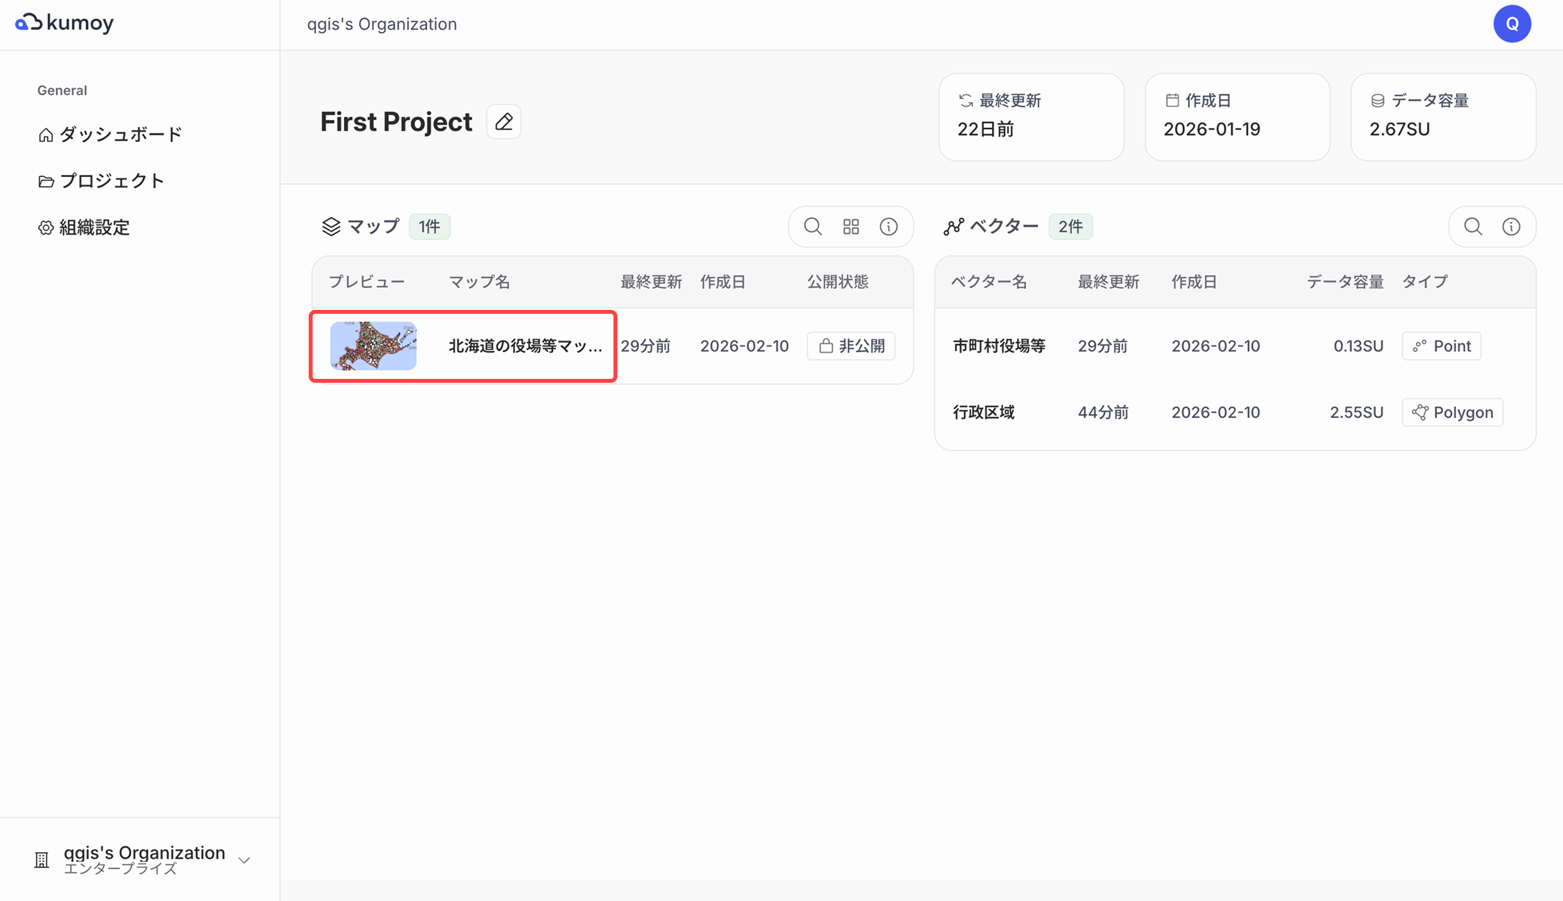Click the edit pencil beside First Project
The image size is (1563, 901).
[x=503, y=122]
